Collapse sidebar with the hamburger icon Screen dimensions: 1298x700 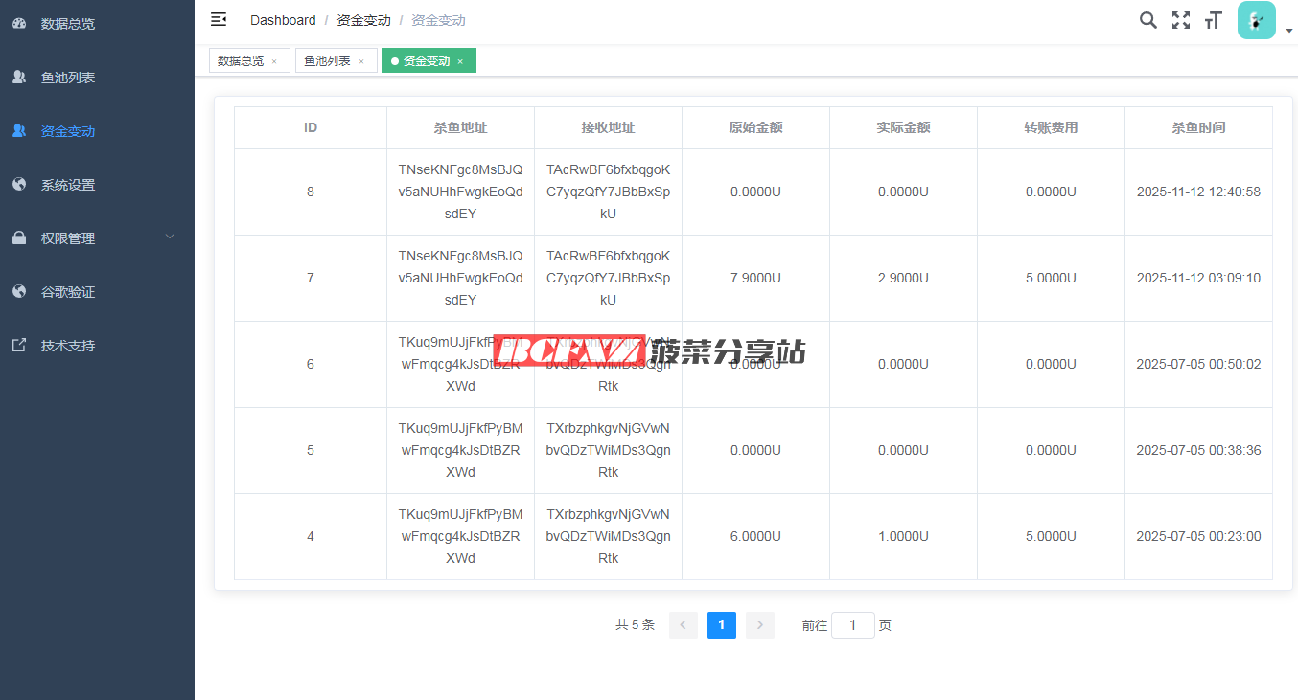pyautogui.click(x=219, y=20)
